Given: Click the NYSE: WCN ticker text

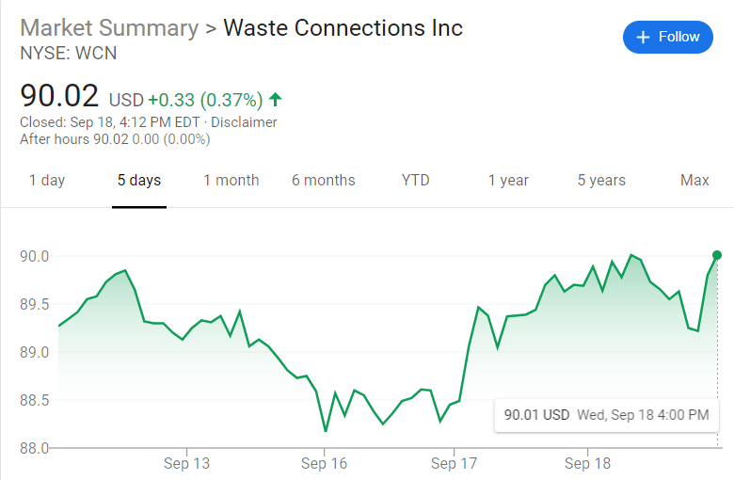Looking at the screenshot, I should [69, 53].
